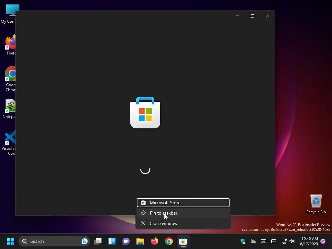This screenshot has height=249, width=332.
Task: Launch Google Chrome from the taskbar
Action: coord(169,241)
